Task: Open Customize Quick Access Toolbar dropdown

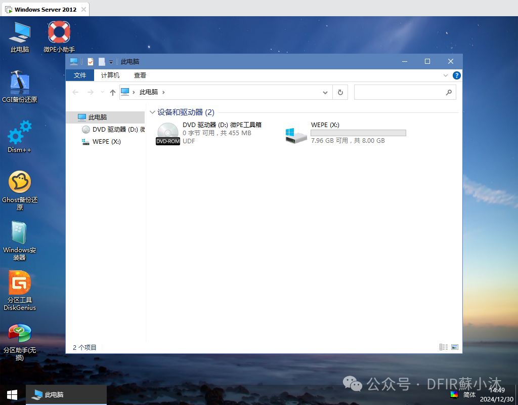Action: click(111, 62)
